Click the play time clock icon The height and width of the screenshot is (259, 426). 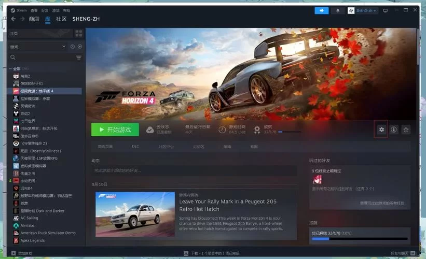coord(222,130)
